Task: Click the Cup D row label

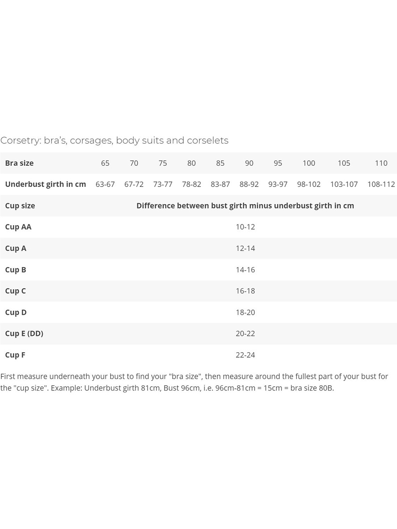Action: click(15, 312)
